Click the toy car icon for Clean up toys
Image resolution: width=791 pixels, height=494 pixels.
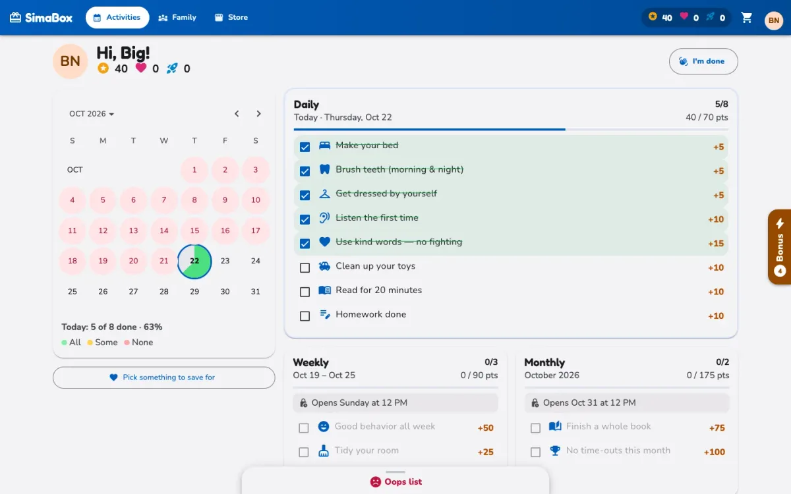pyautogui.click(x=324, y=266)
